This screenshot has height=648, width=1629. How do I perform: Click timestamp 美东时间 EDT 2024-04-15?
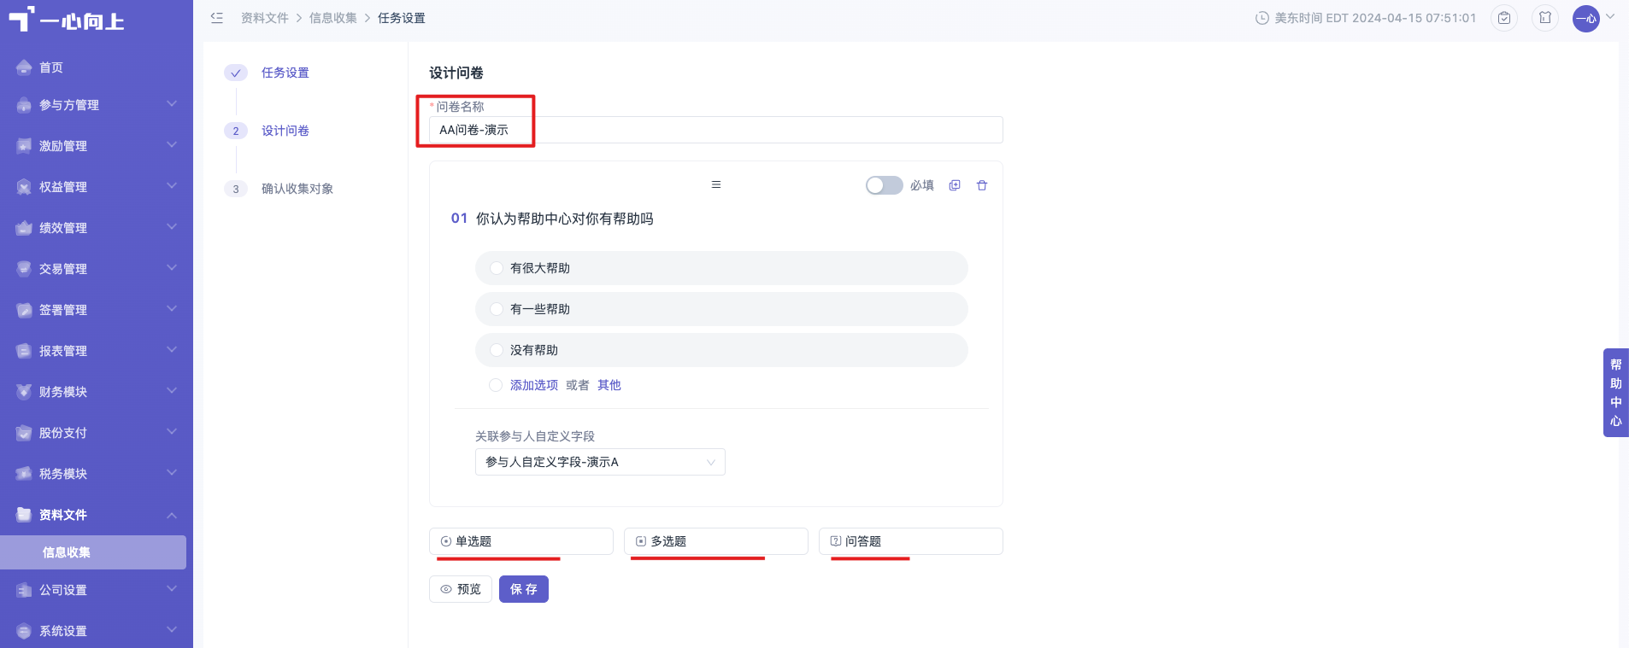(x=1375, y=18)
